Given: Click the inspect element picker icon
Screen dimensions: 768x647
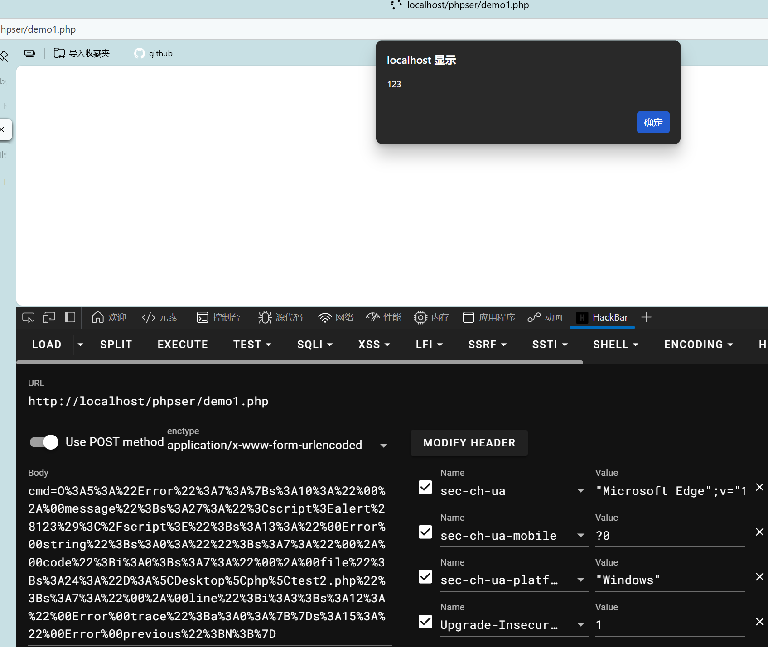Looking at the screenshot, I should point(28,318).
